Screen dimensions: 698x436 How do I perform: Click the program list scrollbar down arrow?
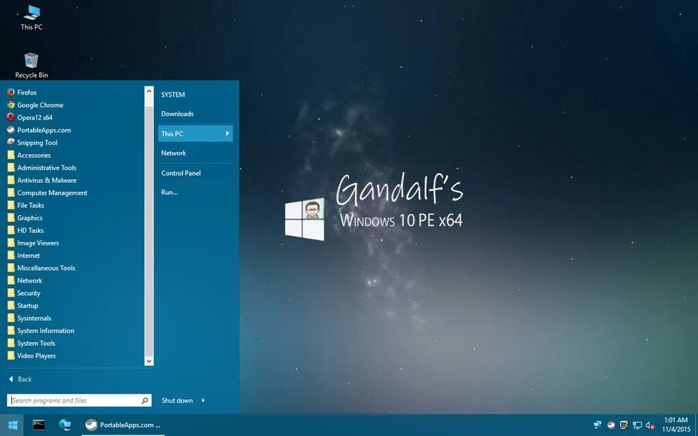click(x=149, y=361)
